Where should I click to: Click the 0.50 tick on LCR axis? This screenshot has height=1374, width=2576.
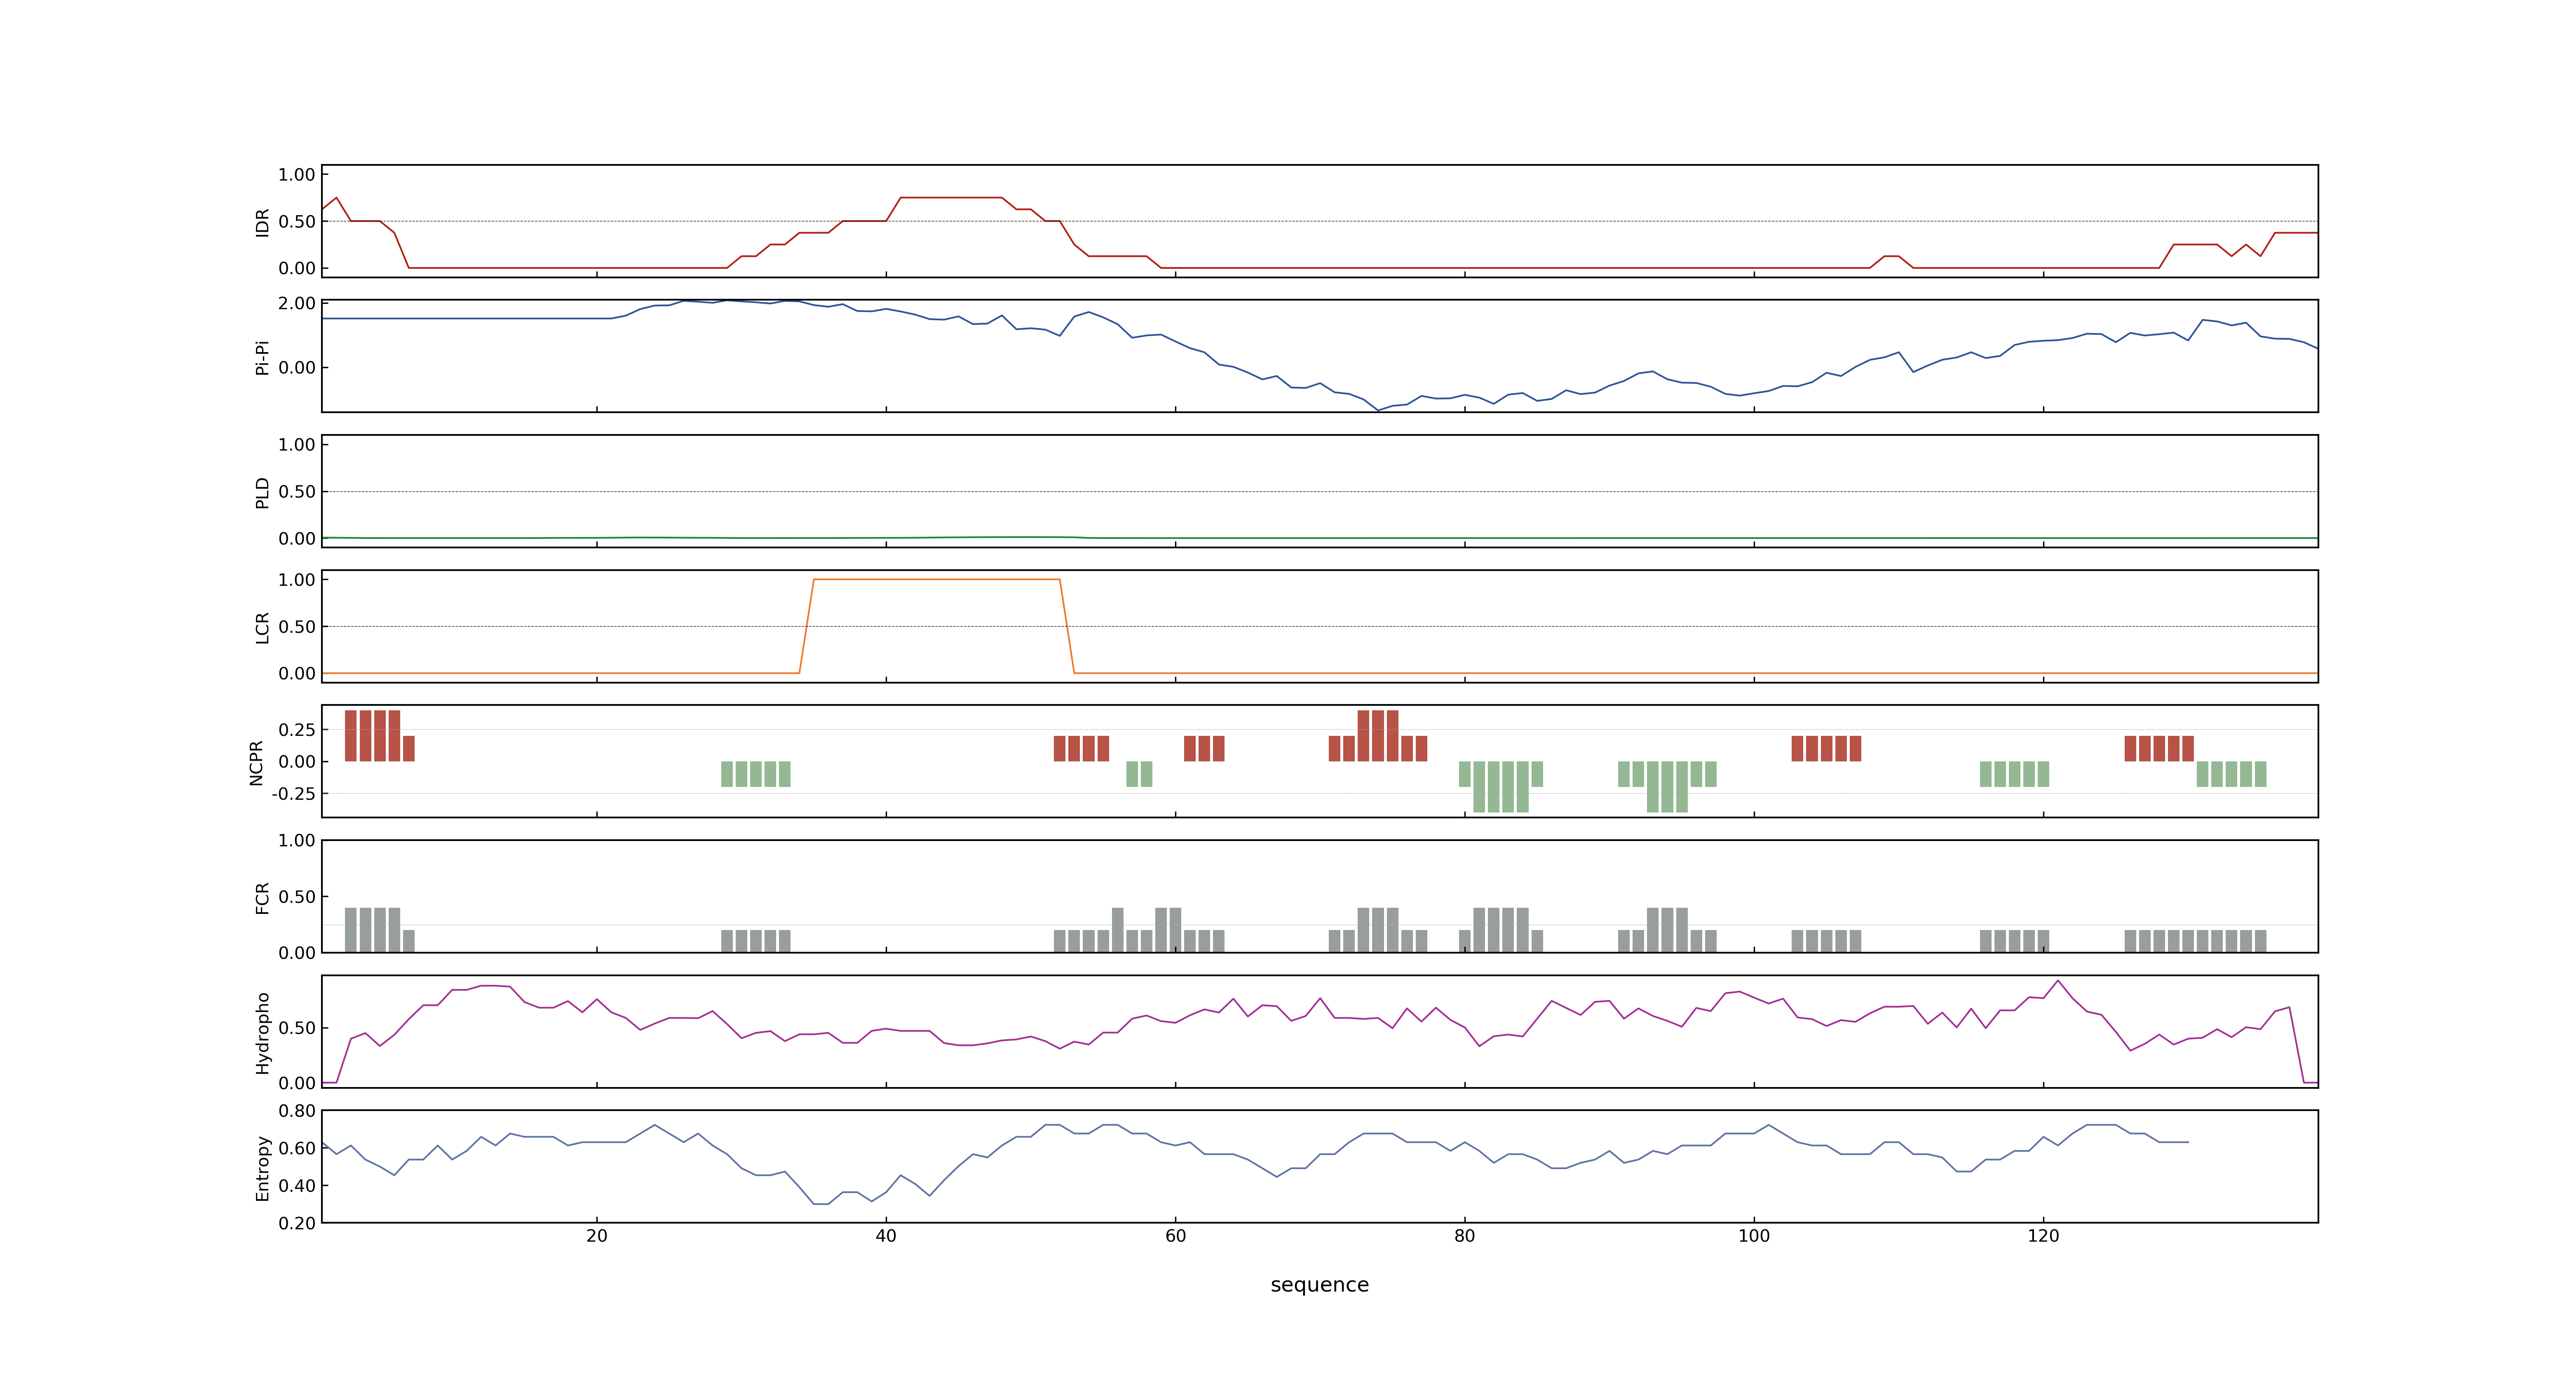point(297,627)
